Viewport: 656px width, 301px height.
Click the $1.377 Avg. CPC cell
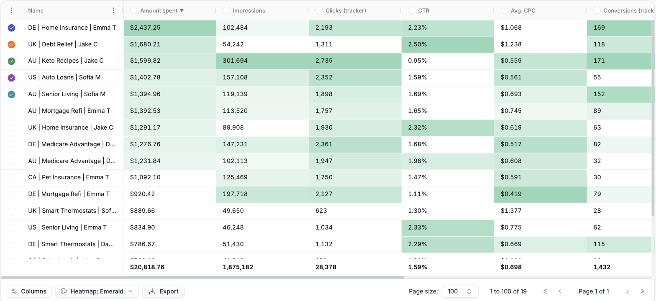[540, 211]
